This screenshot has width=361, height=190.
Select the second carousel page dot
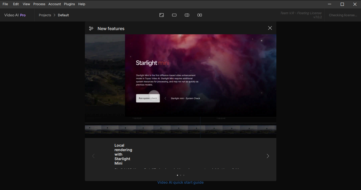pyautogui.click(x=181, y=175)
